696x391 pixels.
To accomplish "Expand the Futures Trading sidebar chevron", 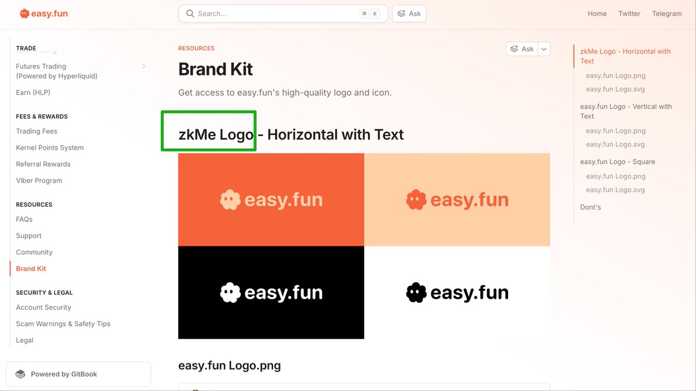I will [x=144, y=67].
